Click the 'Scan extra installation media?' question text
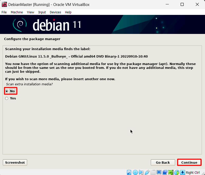This screenshot has width=205, height=175. pos(29,84)
